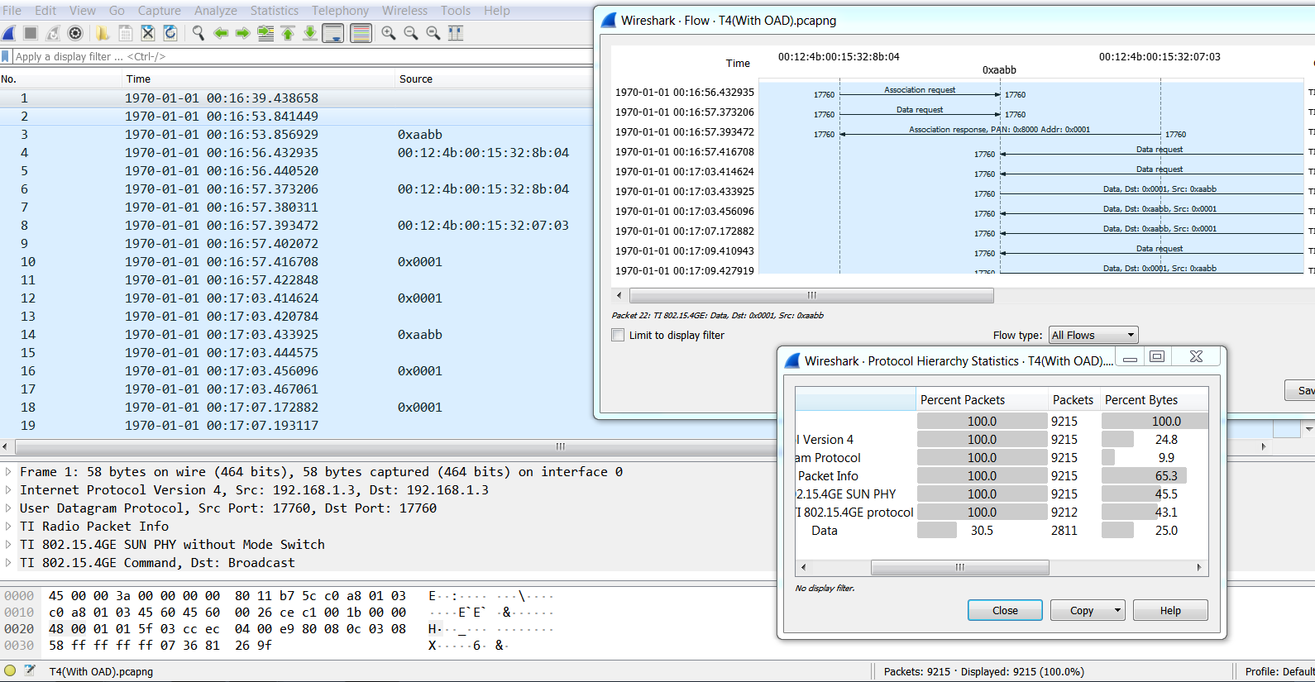This screenshot has width=1315, height=682.
Task: Open the Help menu
Action: [496, 11]
